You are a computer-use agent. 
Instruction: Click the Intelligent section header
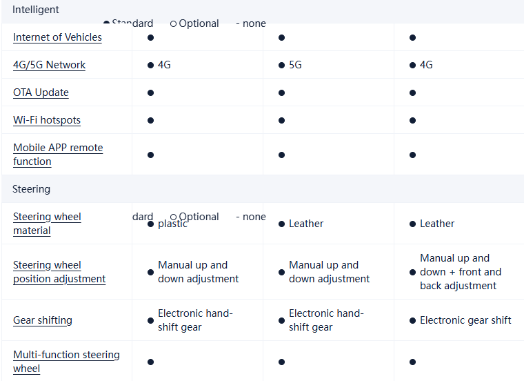(36, 10)
